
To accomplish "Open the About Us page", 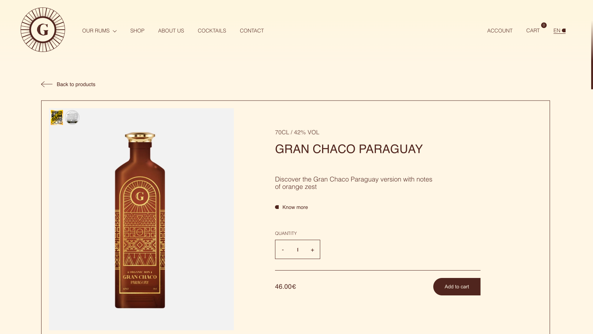I will click(171, 31).
